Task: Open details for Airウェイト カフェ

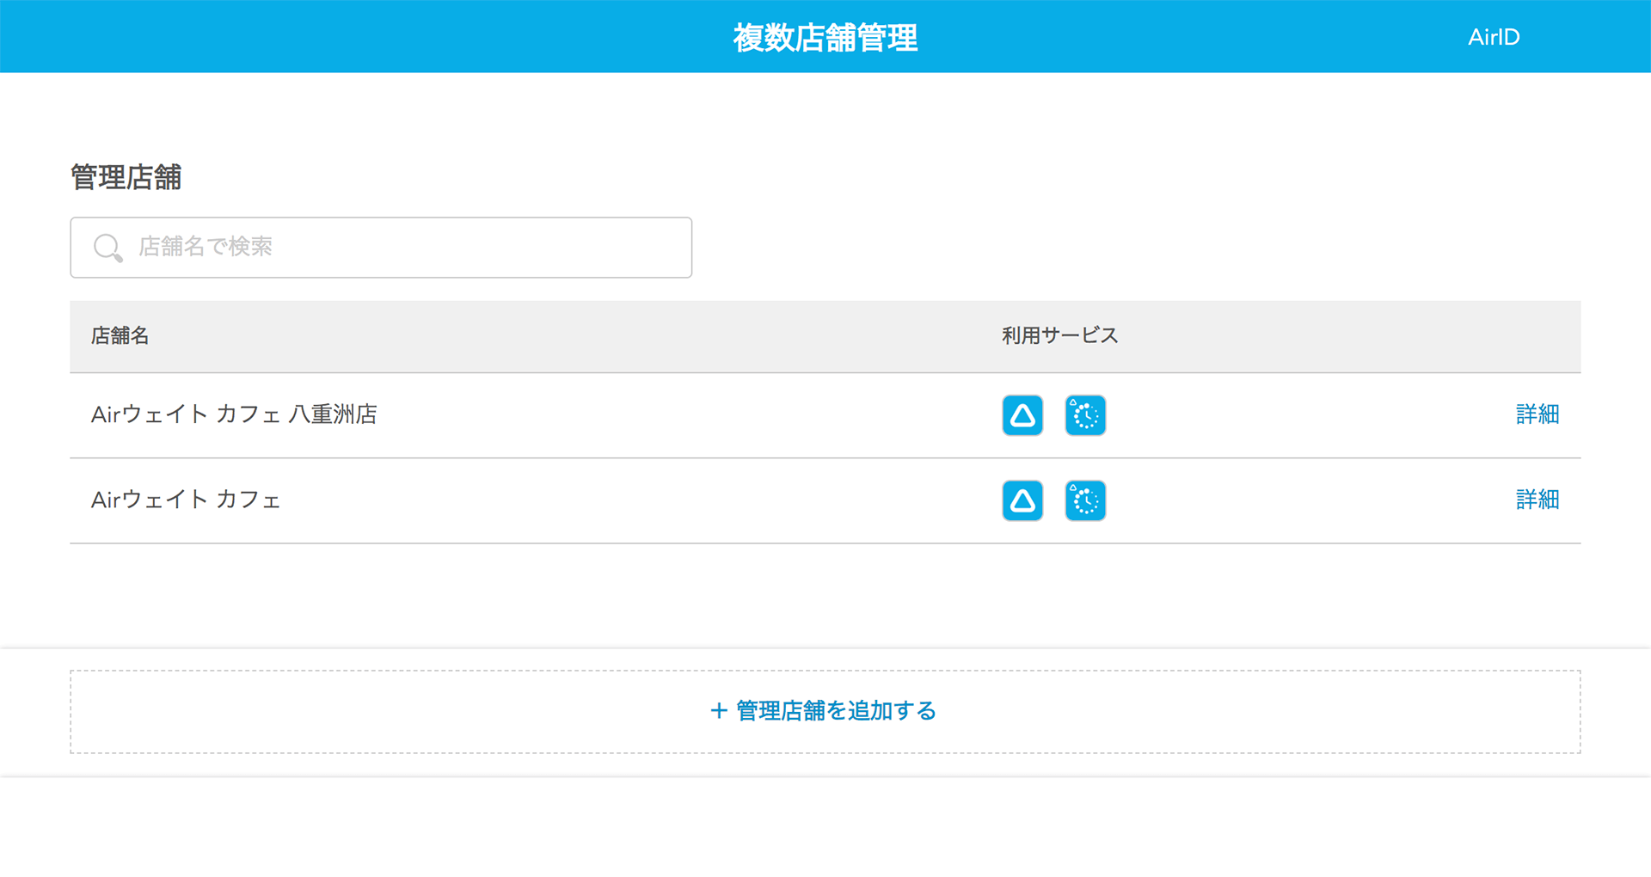Action: tap(1537, 500)
